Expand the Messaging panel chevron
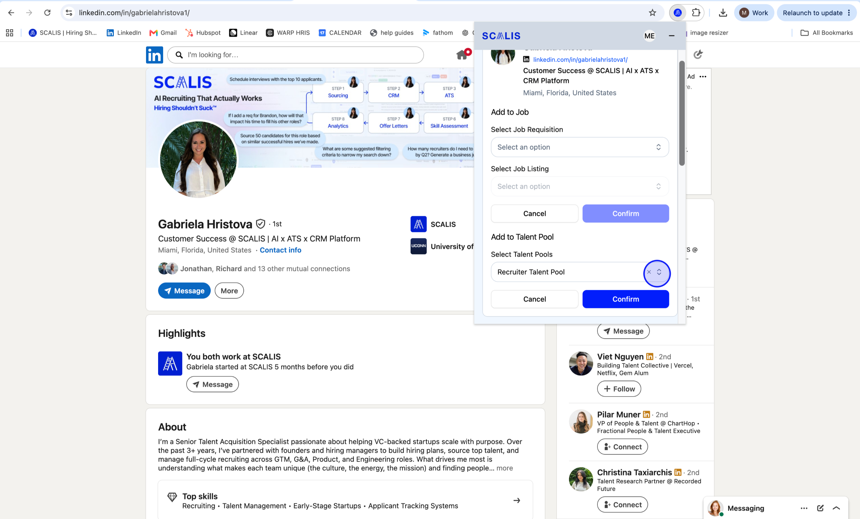 coord(836,508)
